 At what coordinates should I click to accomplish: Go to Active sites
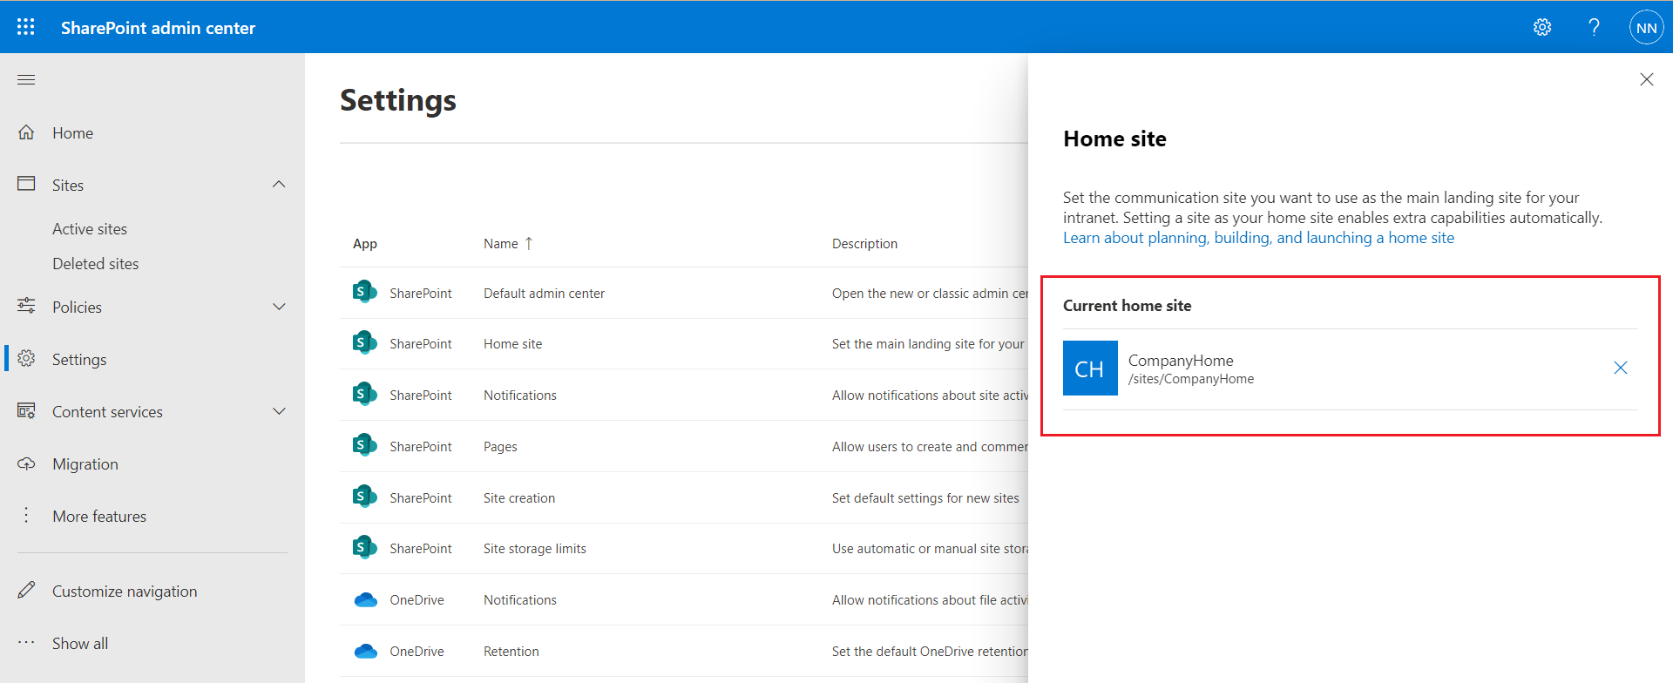[x=90, y=229]
